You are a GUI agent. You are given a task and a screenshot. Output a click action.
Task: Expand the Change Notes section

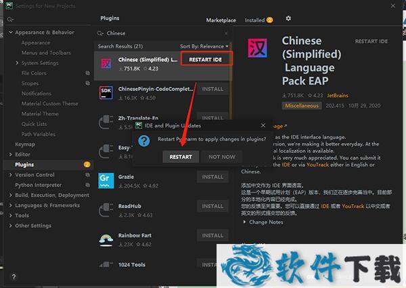pos(265,222)
